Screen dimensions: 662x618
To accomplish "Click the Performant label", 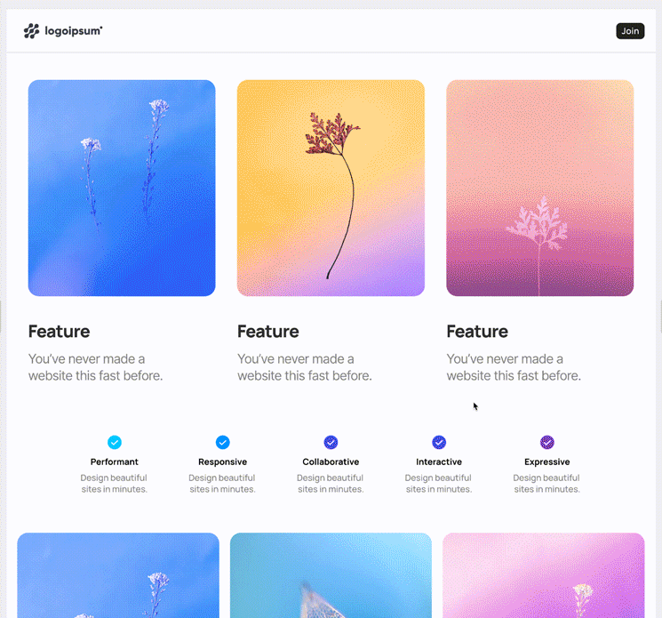I will pos(115,461).
